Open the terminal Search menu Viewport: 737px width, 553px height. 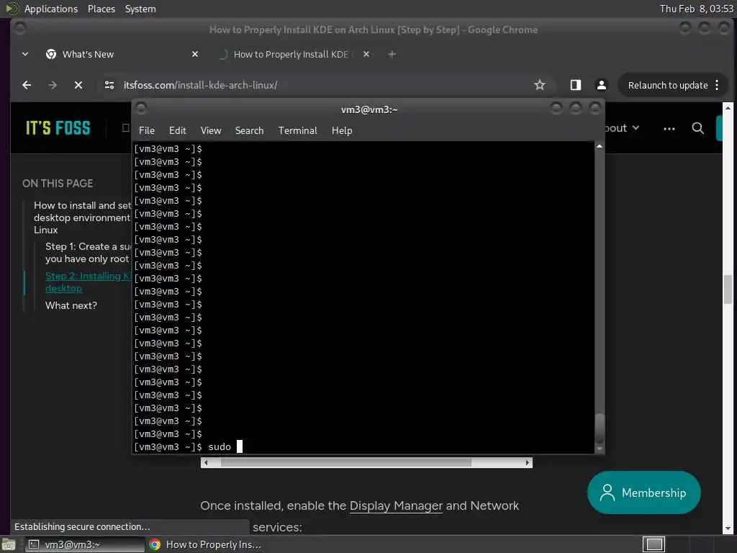coord(249,131)
